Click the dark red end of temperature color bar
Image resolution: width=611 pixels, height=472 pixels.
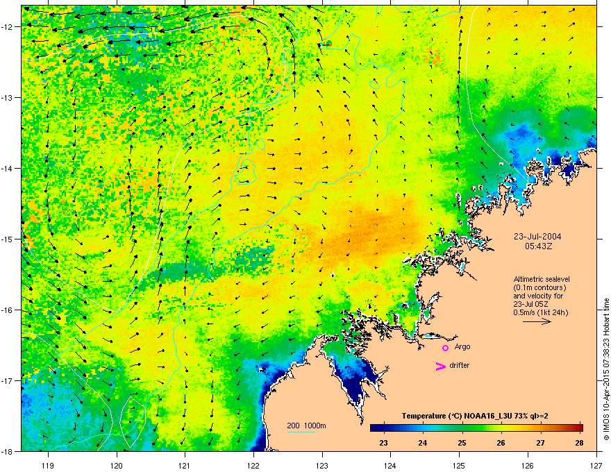[578, 428]
